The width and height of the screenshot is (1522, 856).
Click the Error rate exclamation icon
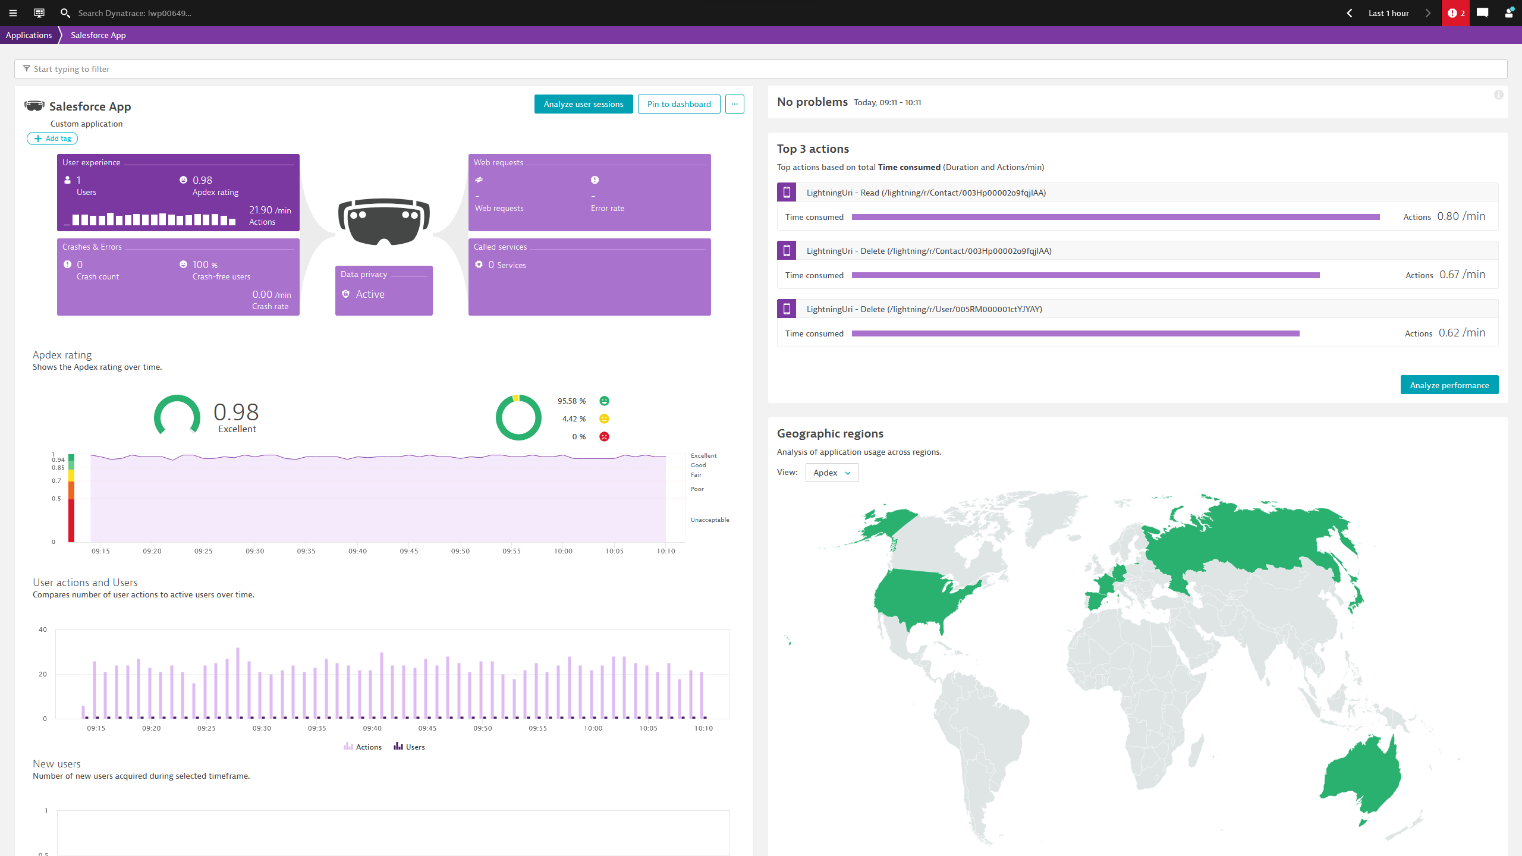(595, 180)
